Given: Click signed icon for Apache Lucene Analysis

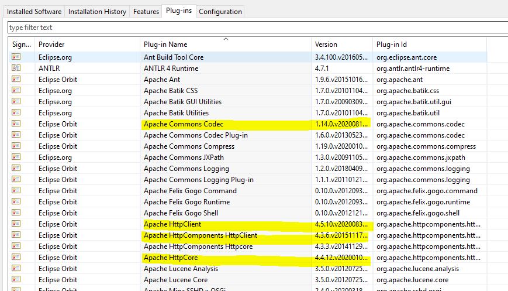Looking at the screenshot, I should [16, 268].
